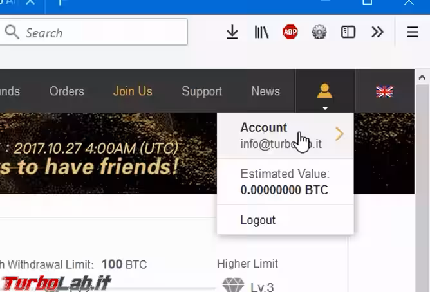This screenshot has width=430, height=292.
Task: Open the Firefox hamburger menu
Action: point(413,32)
